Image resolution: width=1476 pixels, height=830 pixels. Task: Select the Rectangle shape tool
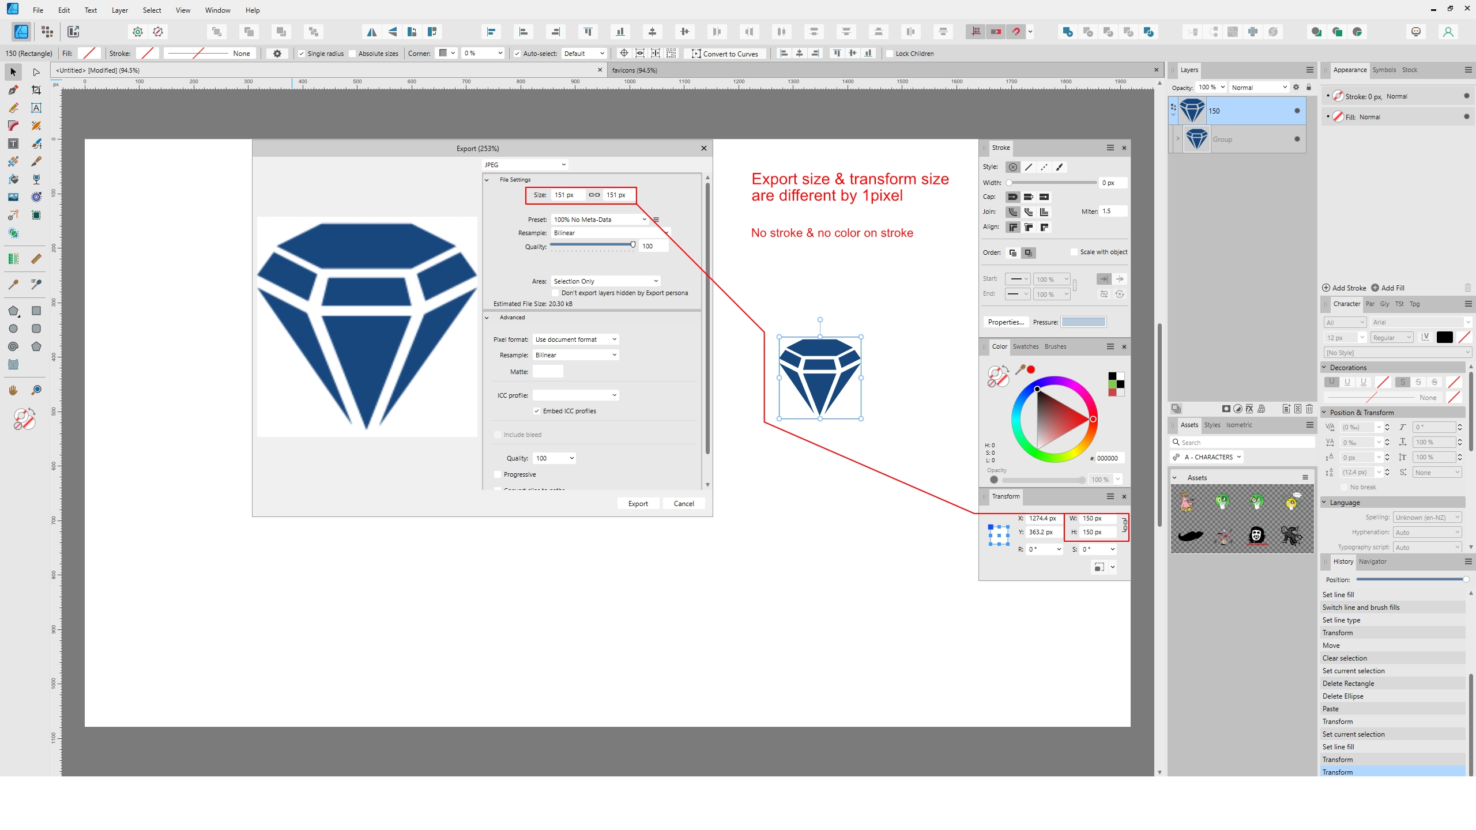pos(36,311)
